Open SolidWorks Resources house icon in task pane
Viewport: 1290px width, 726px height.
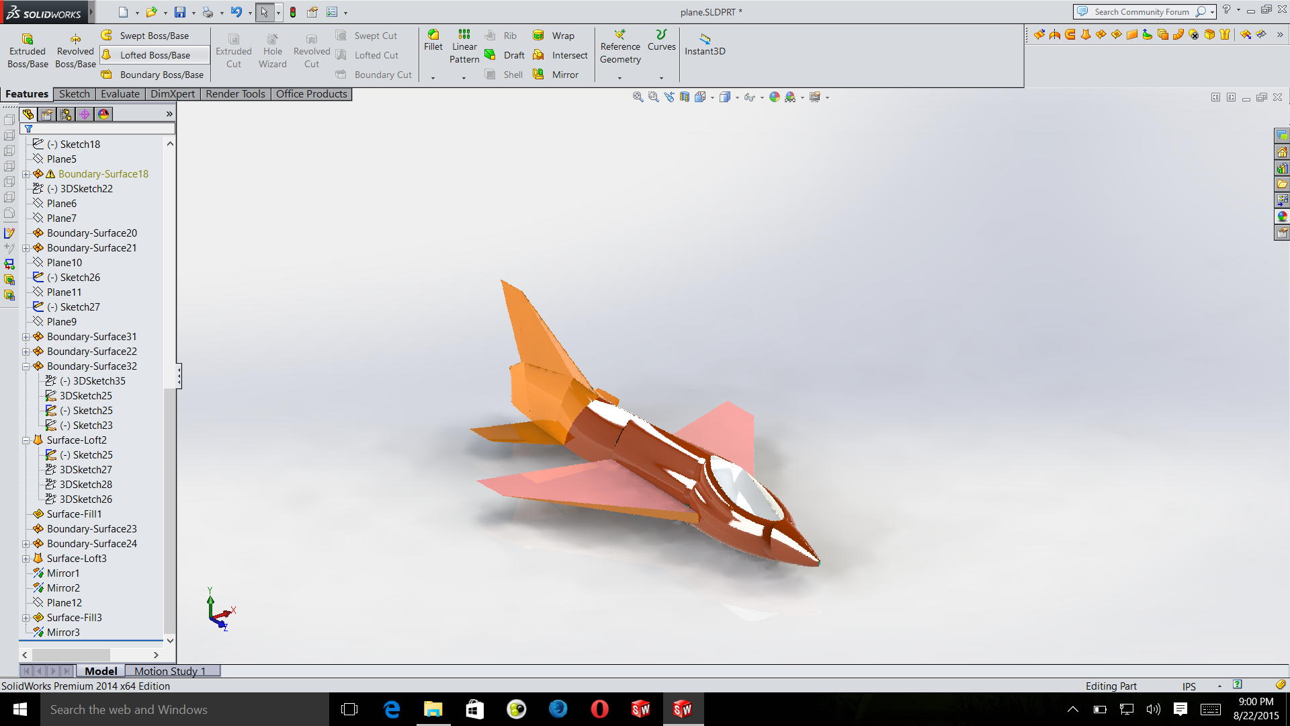(1282, 152)
